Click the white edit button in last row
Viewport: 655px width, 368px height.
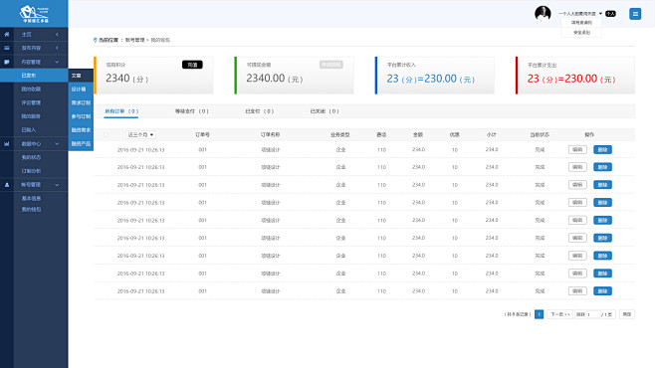point(577,290)
